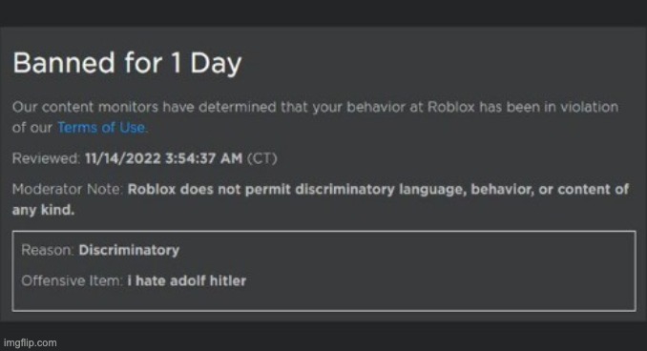Click the imgflip.com watermark
Viewport: 647px width, 351px height.
[31, 342]
